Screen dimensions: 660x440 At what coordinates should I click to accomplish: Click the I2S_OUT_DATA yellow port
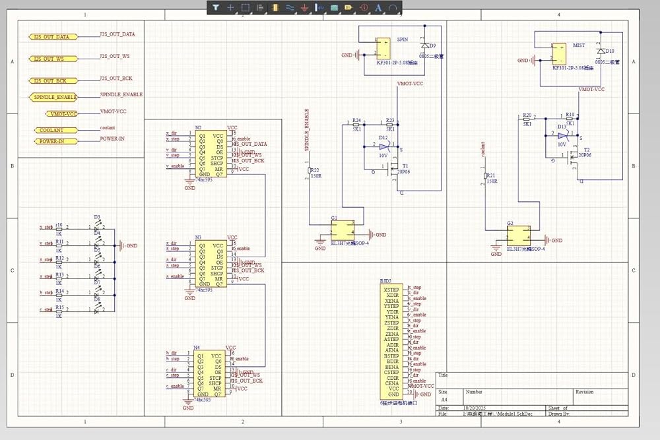coord(54,37)
